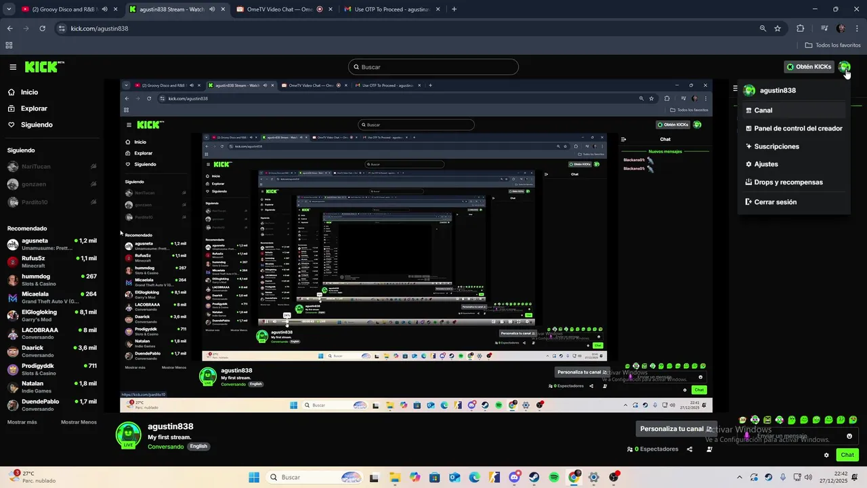Click the English language tag
The height and width of the screenshot is (488, 867).
click(x=198, y=447)
